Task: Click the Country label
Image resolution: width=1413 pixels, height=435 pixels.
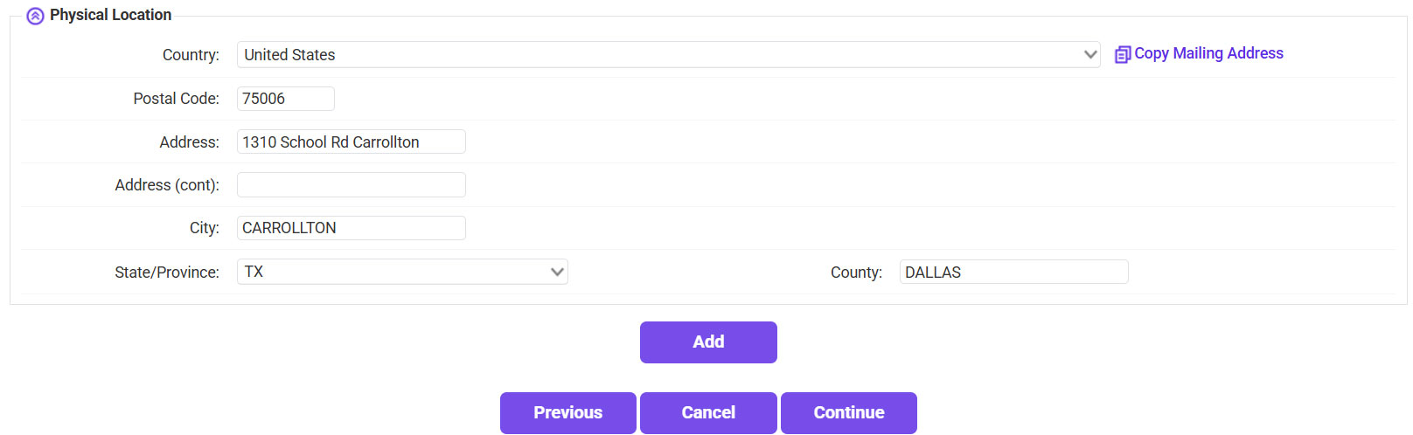Action: point(191,55)
